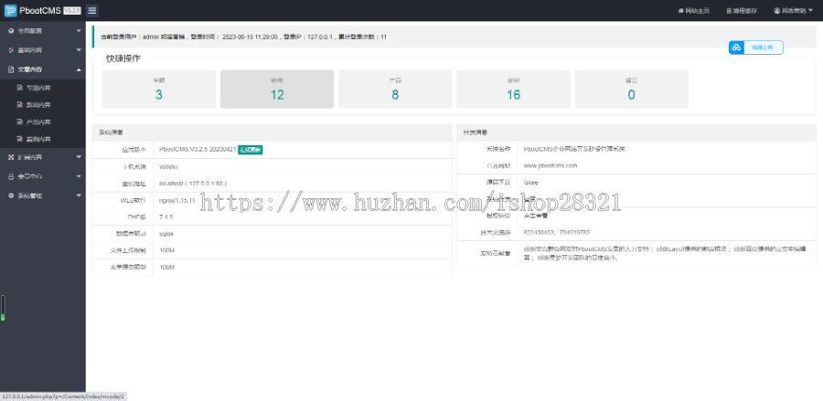Expand the 扩展内容 menu arrow
The image size is (823, 401).
pyautogui.click(x=79, y=157)
